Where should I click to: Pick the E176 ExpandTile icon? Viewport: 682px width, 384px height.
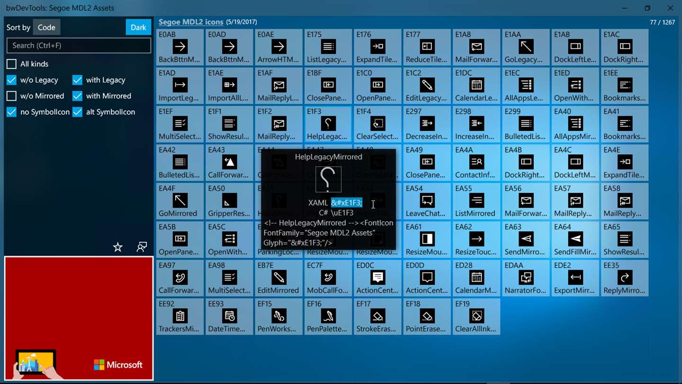point(377,47)
